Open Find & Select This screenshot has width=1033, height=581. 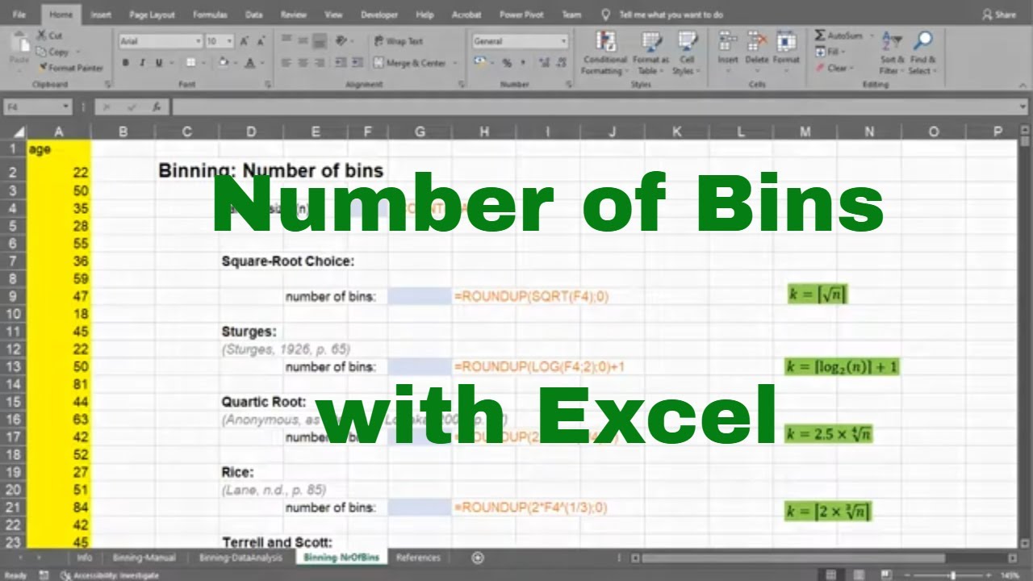tap(922, 53)
